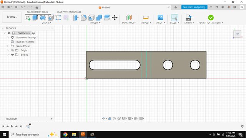
Task: Open the CONSTRUCT dropdown menu
Action: [x=129, y=23]
